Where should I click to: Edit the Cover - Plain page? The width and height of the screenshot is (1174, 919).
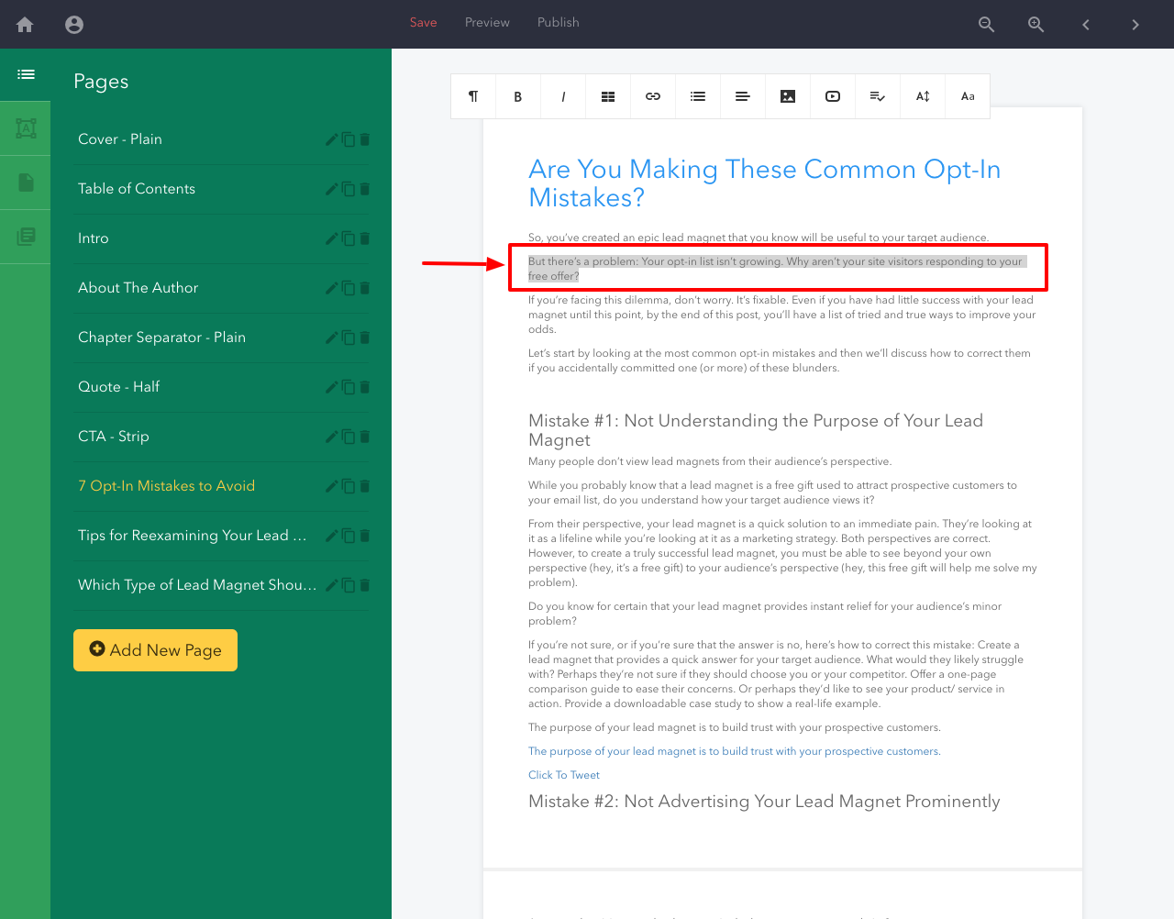pos(332,139)
